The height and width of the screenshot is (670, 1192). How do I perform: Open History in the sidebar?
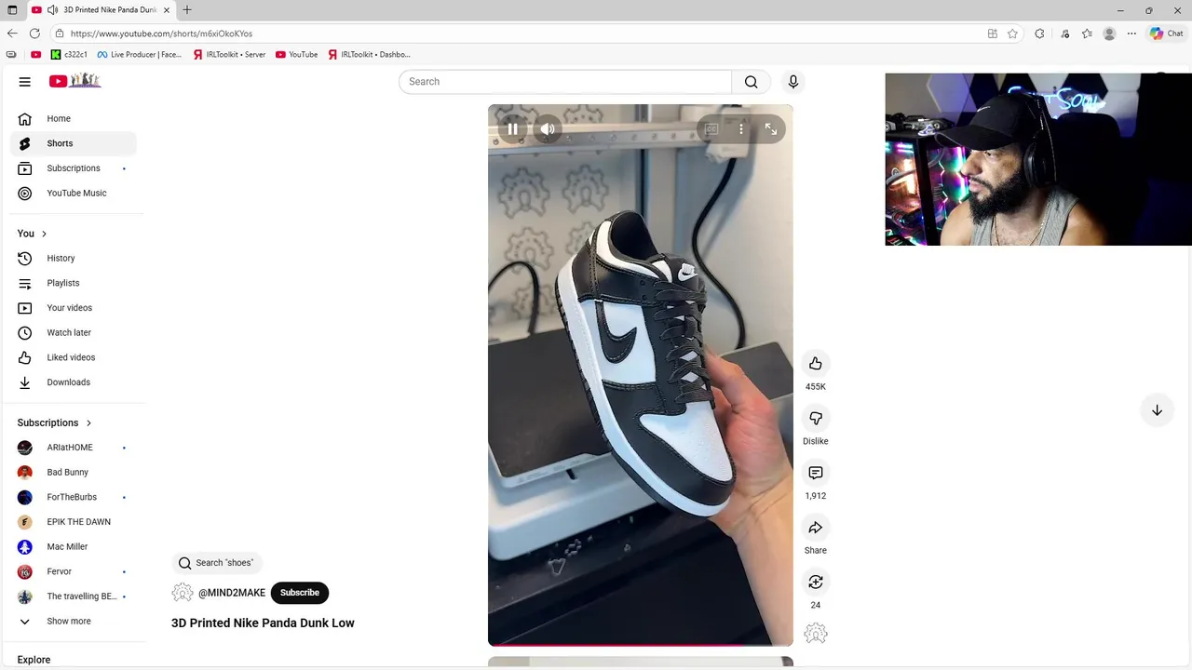click(x=74, y=259)
